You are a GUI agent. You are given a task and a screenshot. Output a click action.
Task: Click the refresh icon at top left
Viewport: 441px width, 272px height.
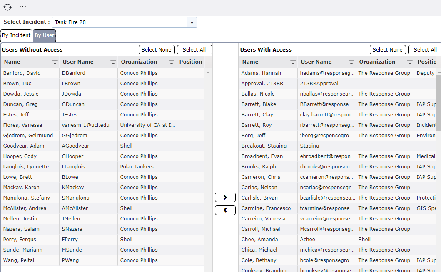point(7,7)
